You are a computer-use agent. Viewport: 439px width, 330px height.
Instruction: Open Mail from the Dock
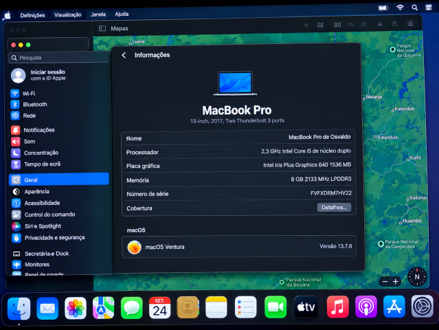(47, 309)
